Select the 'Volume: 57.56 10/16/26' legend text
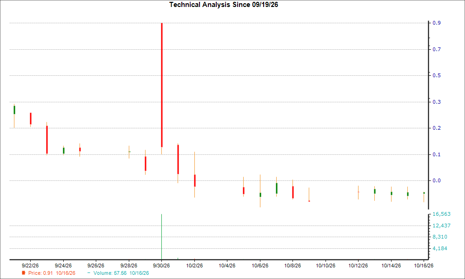 [121, 273]
